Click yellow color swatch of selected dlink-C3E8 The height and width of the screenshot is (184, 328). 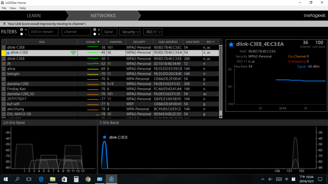(4, 53)
